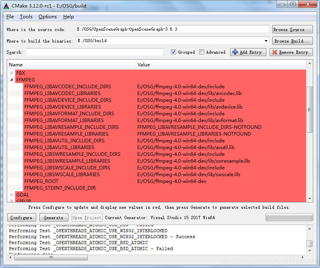This screenshot has height=268, width=320.
Task: Click the output log scroll up arrow
Action: tap(309, 229)
